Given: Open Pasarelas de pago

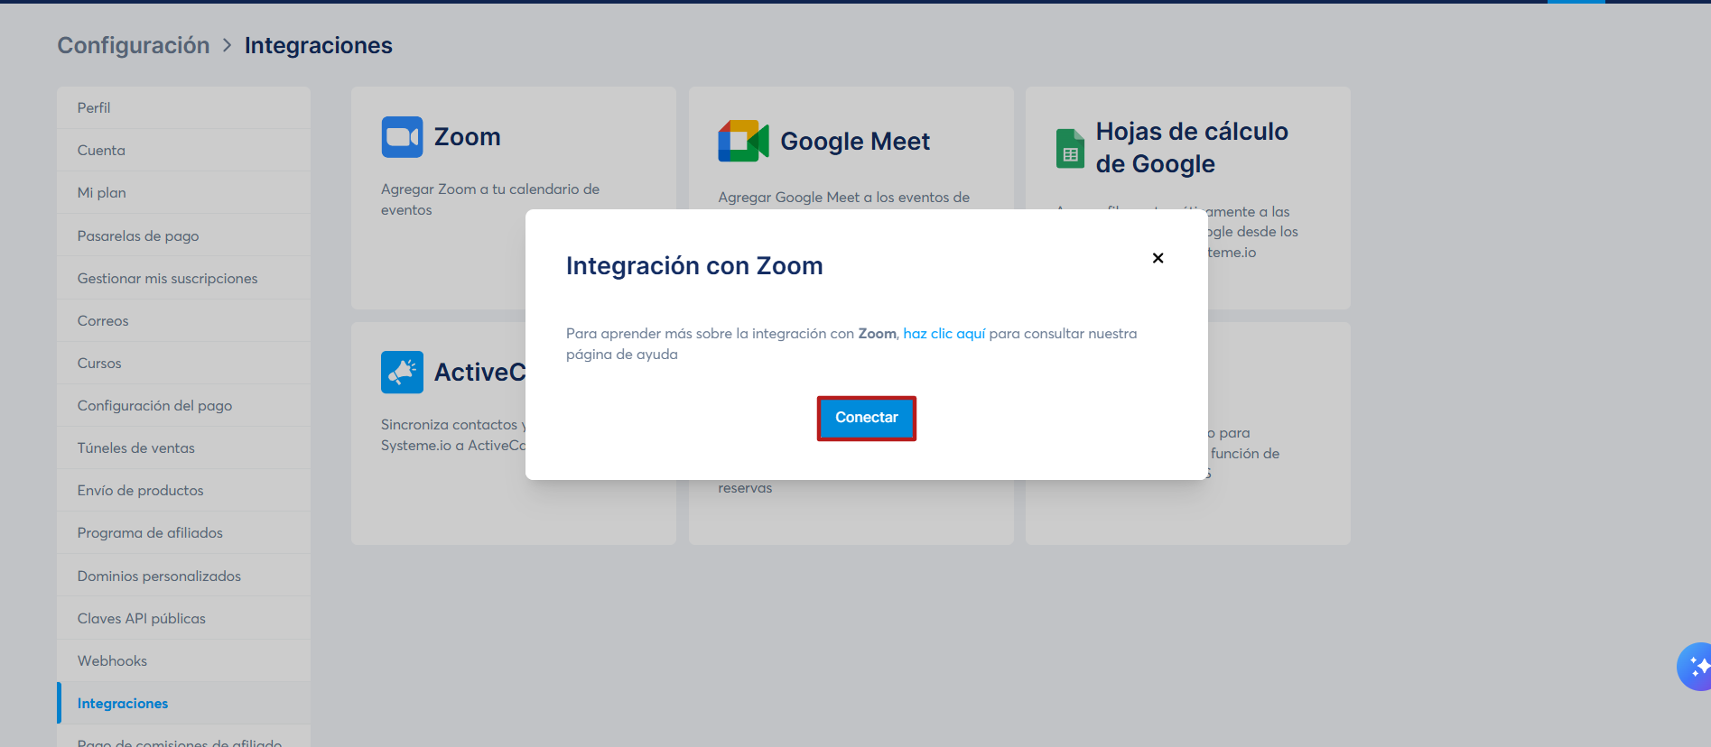Looking at the screenshot, I should 183,235.
